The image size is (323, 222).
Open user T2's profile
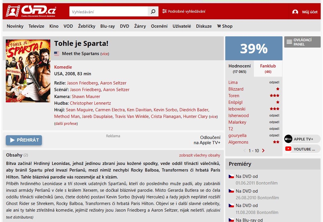[x=231, y=129]
